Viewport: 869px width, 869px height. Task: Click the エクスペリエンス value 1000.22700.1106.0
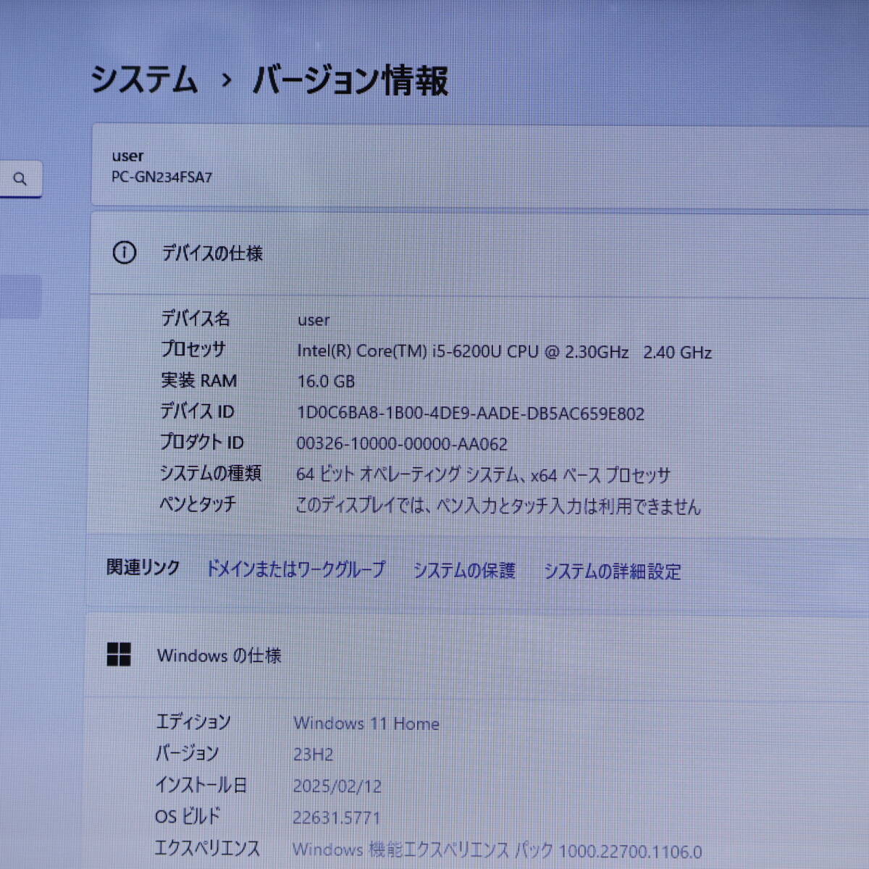point(497,850)
